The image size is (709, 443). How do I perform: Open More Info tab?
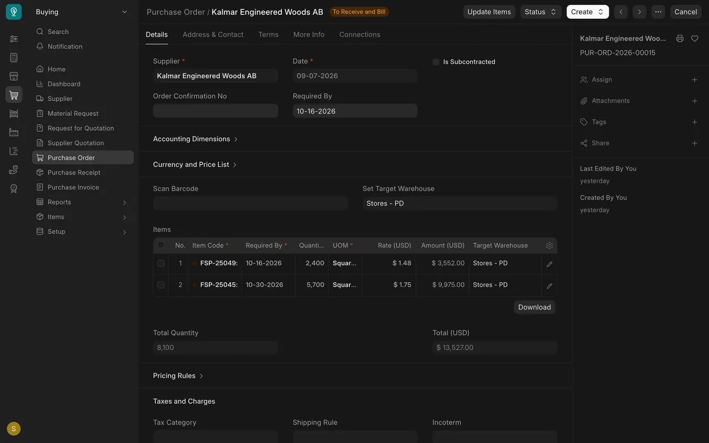click(309, 34)
